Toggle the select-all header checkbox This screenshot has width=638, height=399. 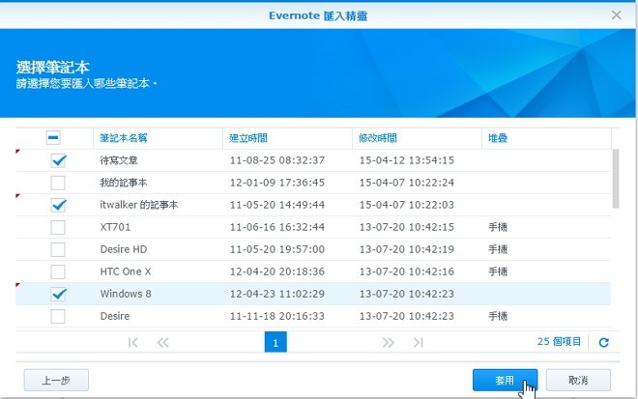pos(53,137)
